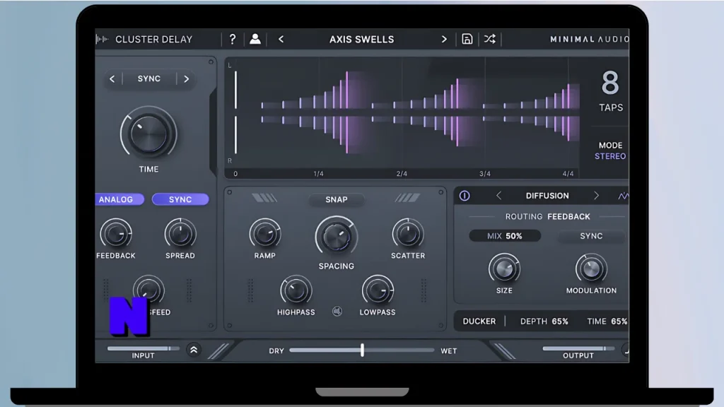Click the SPACING knob
This screenshot has height=407, width=724.
336,236
